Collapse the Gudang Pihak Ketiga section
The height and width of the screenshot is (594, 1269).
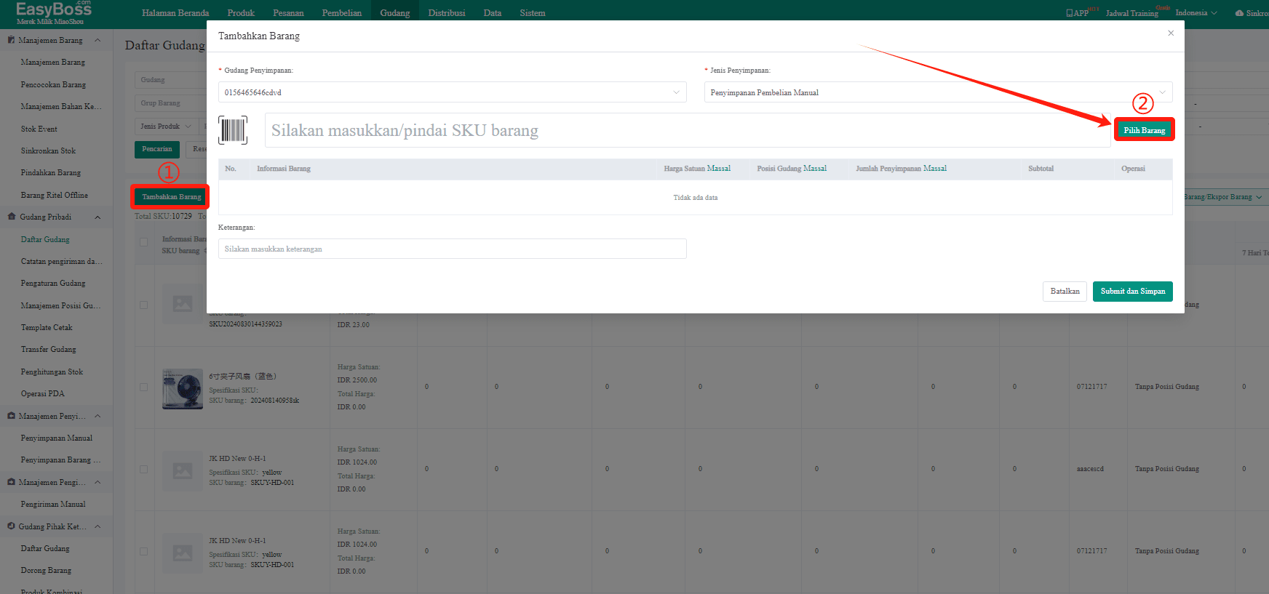98,526
